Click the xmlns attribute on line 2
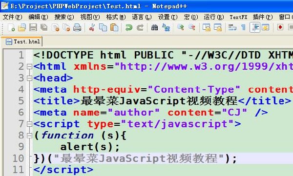Screen dimensions: 293x176 (90, 67)
